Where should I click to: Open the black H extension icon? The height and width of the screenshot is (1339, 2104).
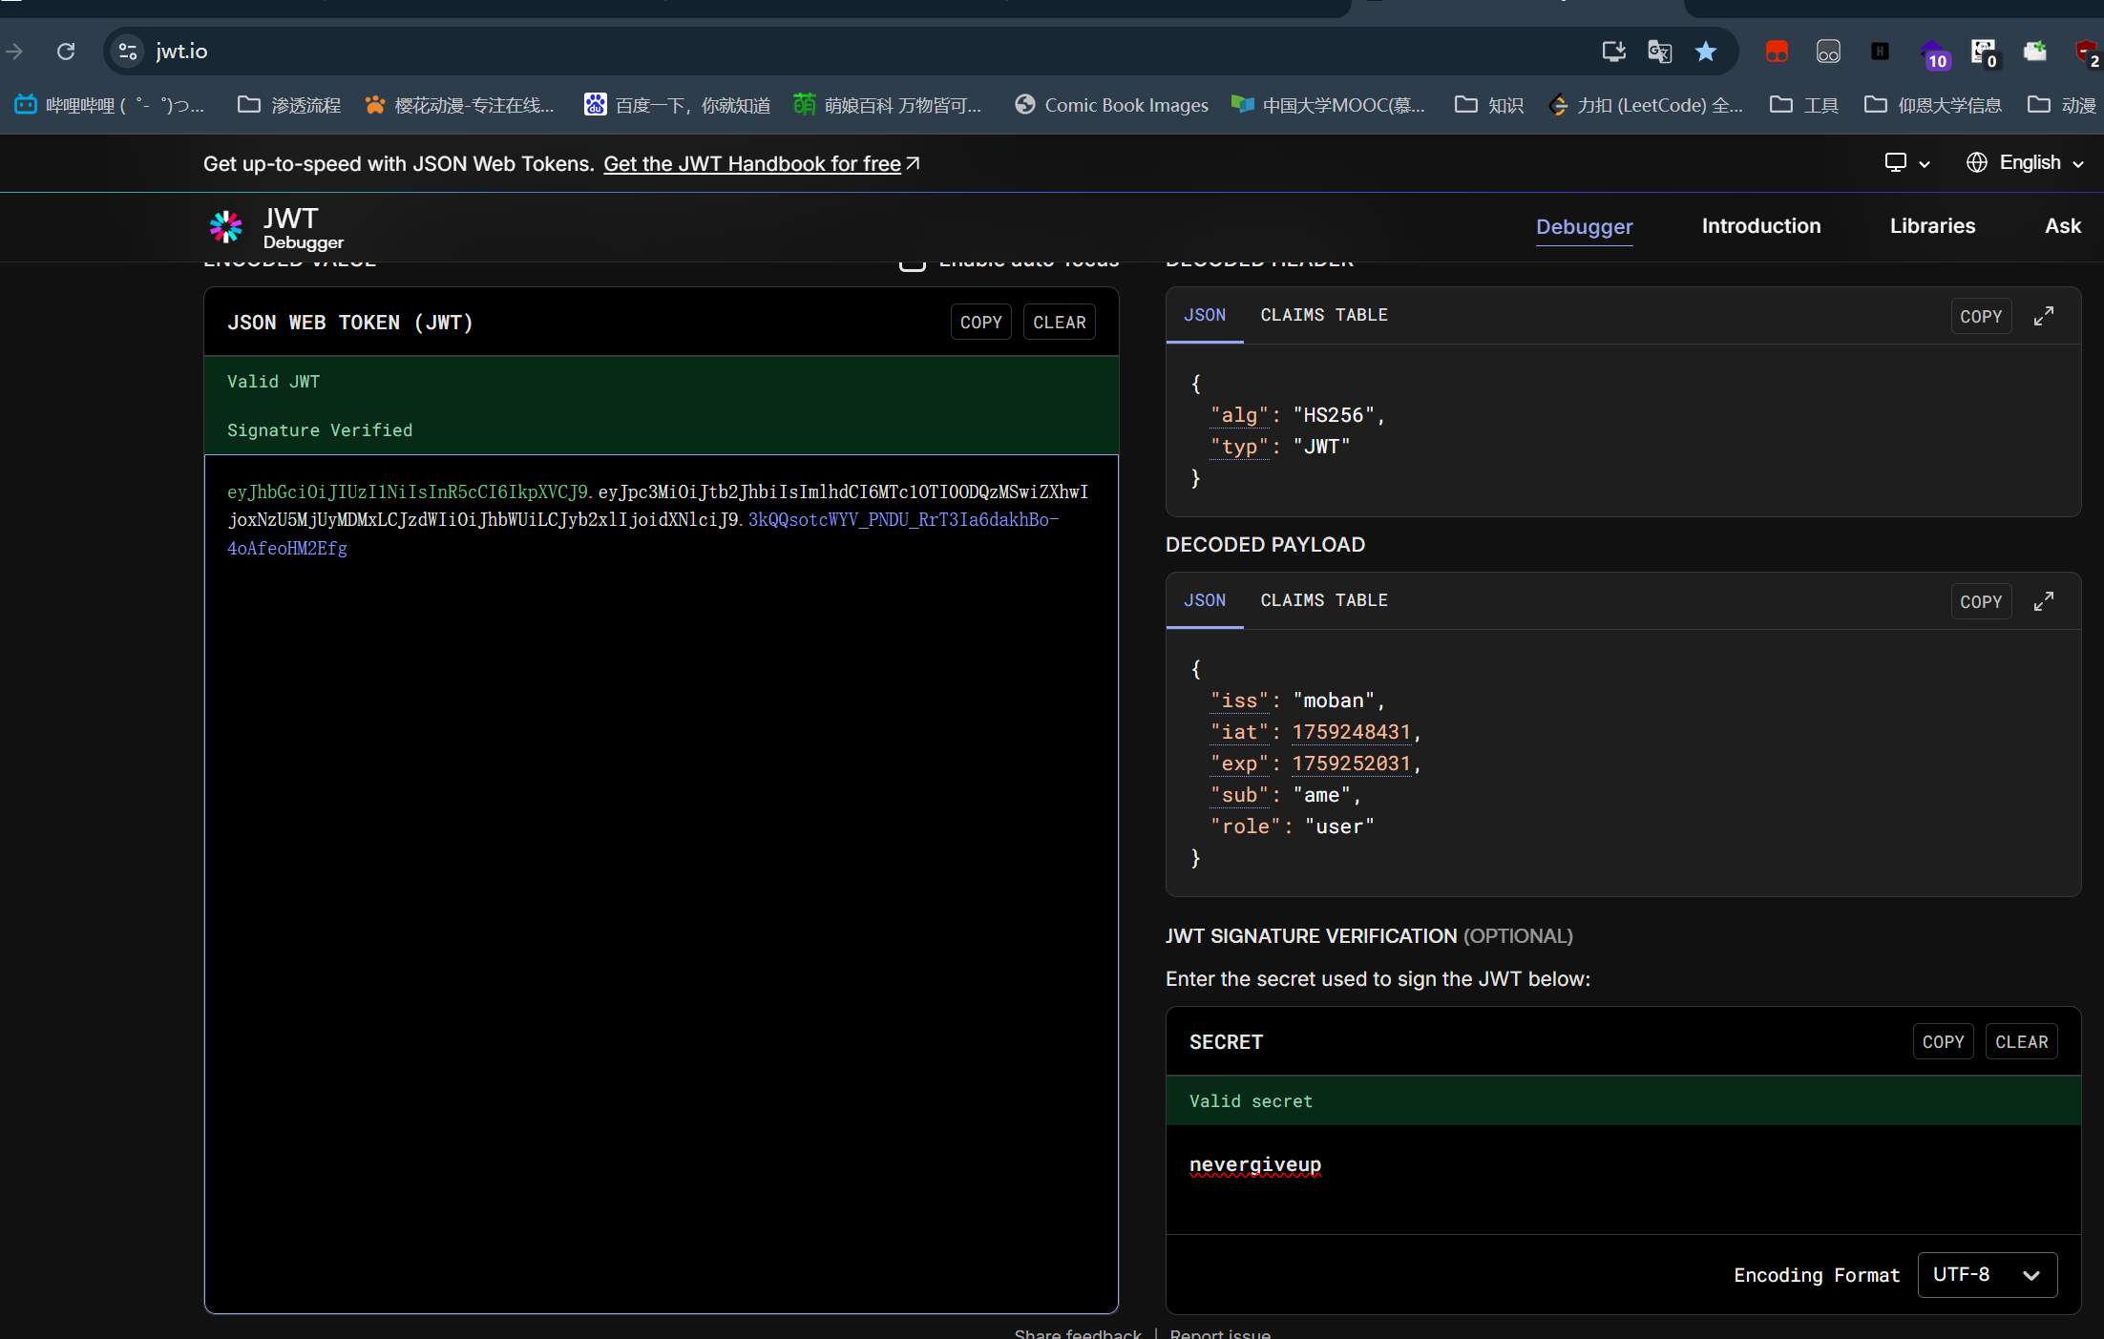[x=1880, y=52]
